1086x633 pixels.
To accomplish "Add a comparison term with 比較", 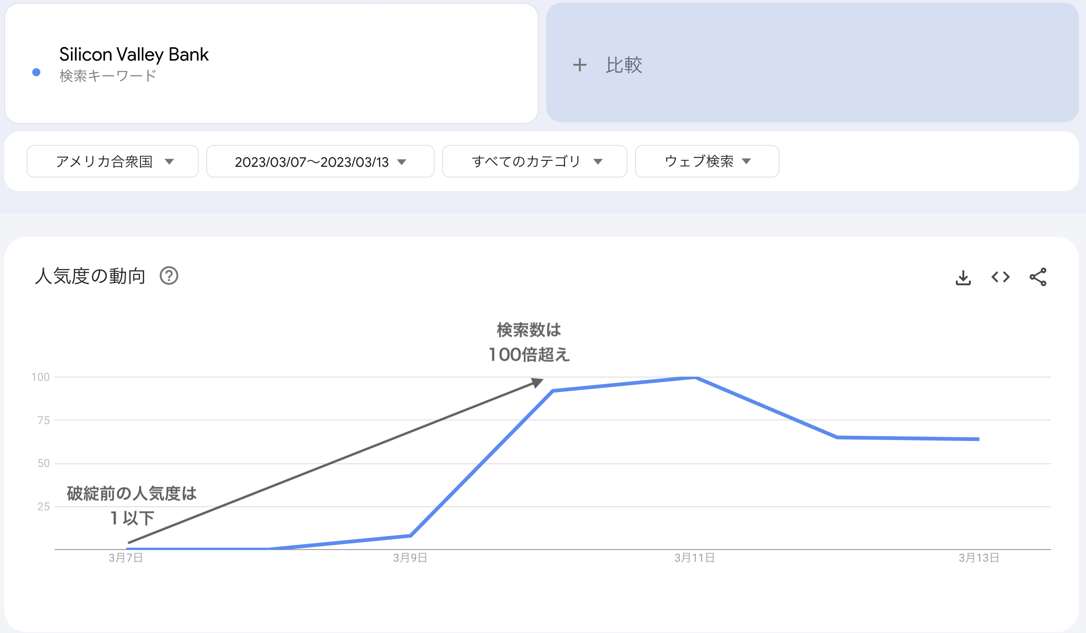I will point(812,63).
